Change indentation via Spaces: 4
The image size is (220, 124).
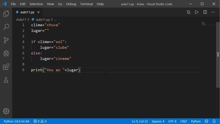158,121
